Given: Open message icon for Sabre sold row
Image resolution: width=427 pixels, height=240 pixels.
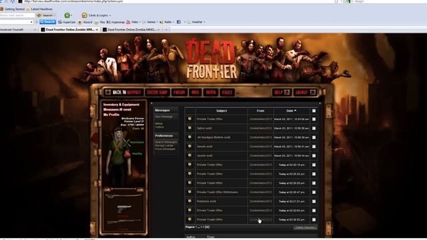Looking at the screenshot, I should (189, 128).
